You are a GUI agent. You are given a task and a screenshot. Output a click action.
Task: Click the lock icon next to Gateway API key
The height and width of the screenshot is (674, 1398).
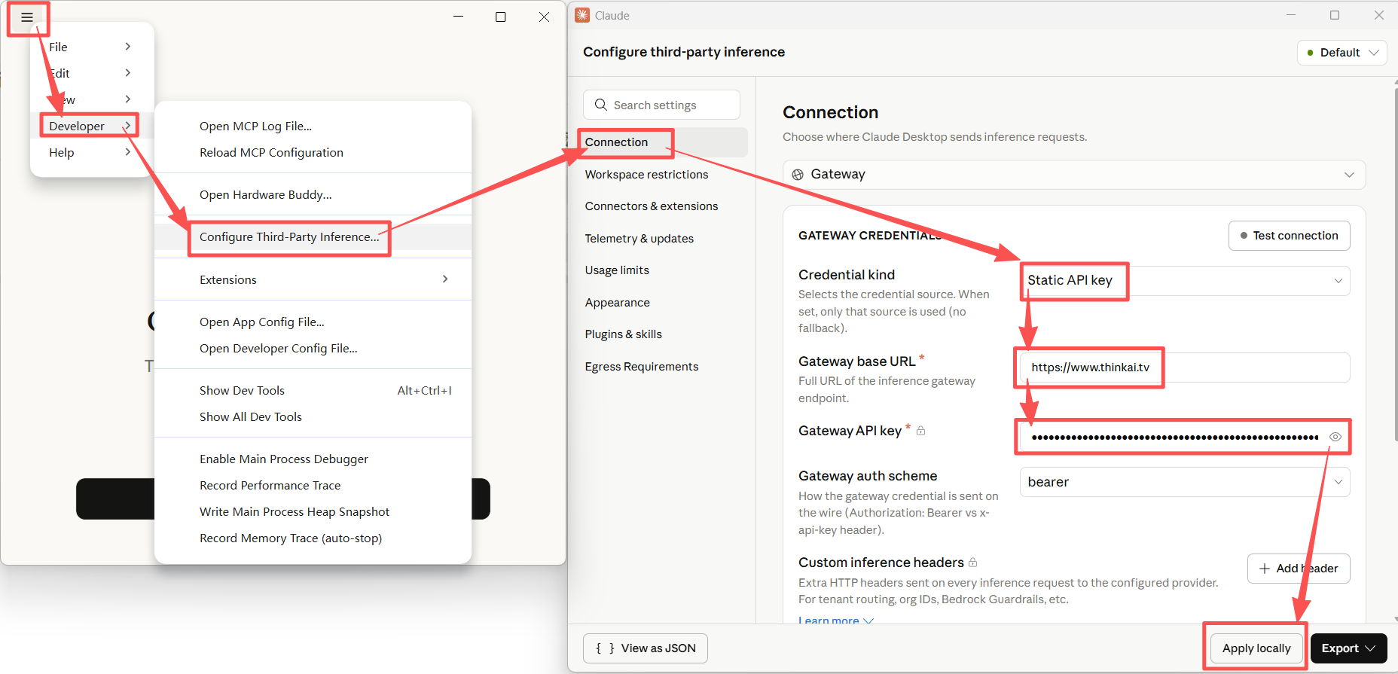tap(920, 431)
